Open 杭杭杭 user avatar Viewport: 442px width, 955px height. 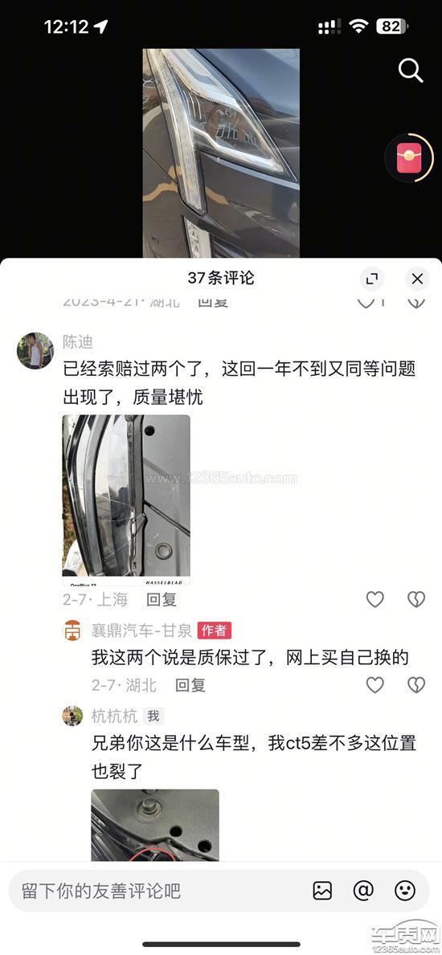72,716
